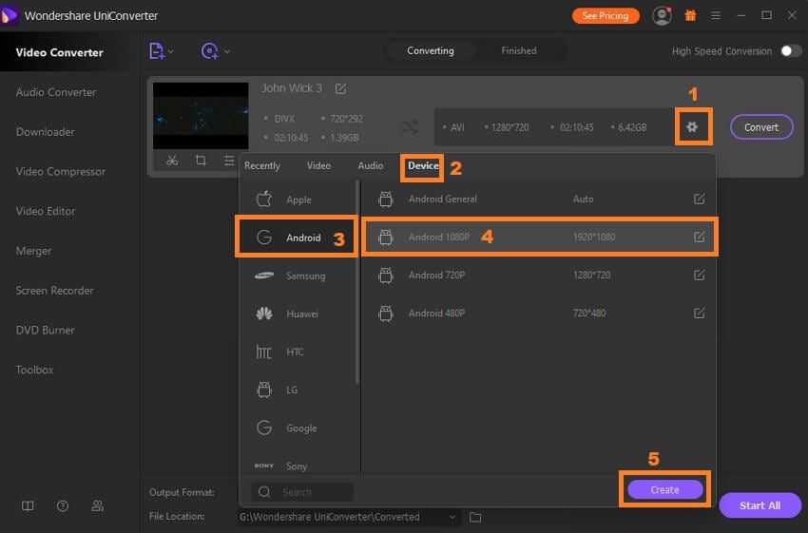Open the user account icon
Screen dimensions: 808x533
click(x=662, y=15)
